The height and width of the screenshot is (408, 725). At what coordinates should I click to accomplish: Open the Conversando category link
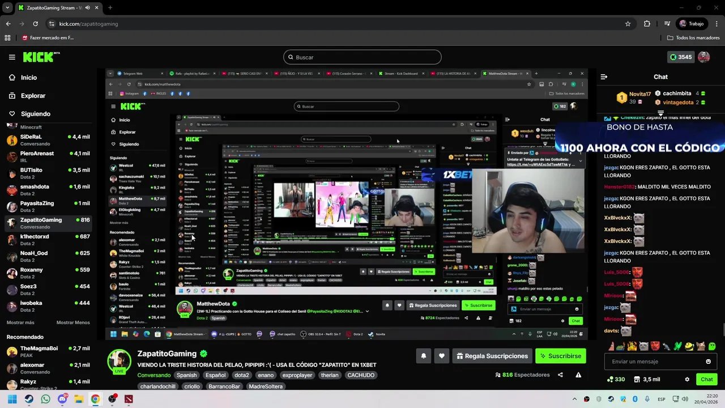click(x=154, y=375)
